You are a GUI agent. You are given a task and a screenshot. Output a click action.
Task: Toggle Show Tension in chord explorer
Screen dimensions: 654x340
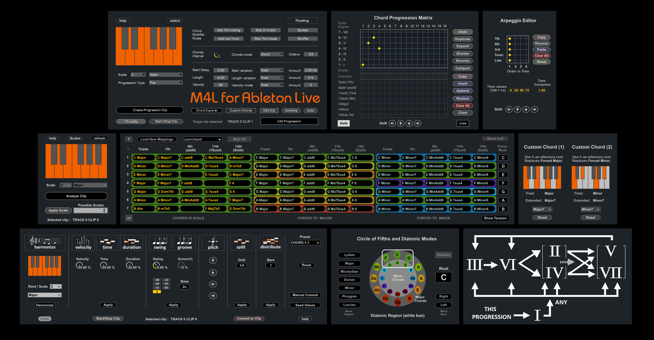click(x=495, y=218)
